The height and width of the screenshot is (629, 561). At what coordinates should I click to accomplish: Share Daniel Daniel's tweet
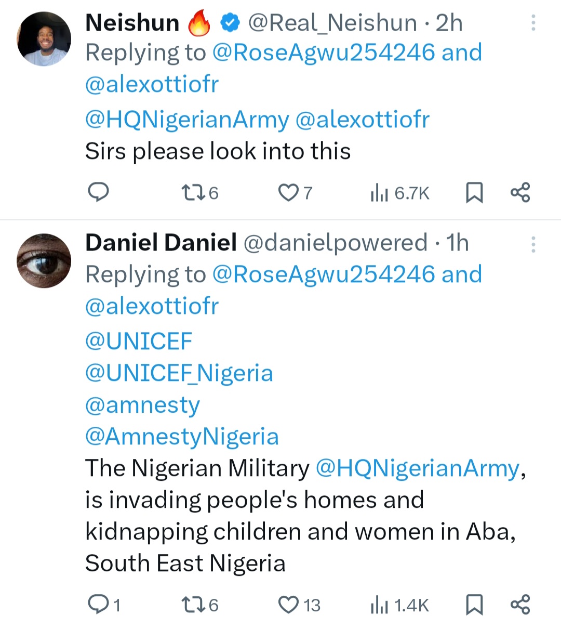pyautogui.click(x=520, y=605)
